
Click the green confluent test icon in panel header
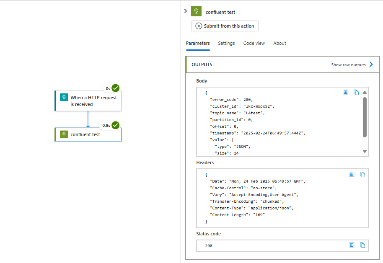196,11
